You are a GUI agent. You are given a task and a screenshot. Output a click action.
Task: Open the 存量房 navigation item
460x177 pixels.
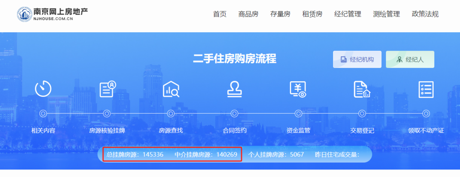pos(280,14)
